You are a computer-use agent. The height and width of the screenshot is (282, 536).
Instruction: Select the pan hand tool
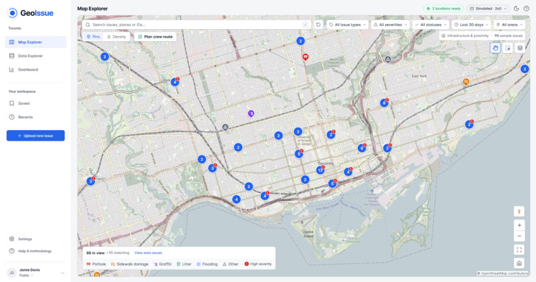495,48
